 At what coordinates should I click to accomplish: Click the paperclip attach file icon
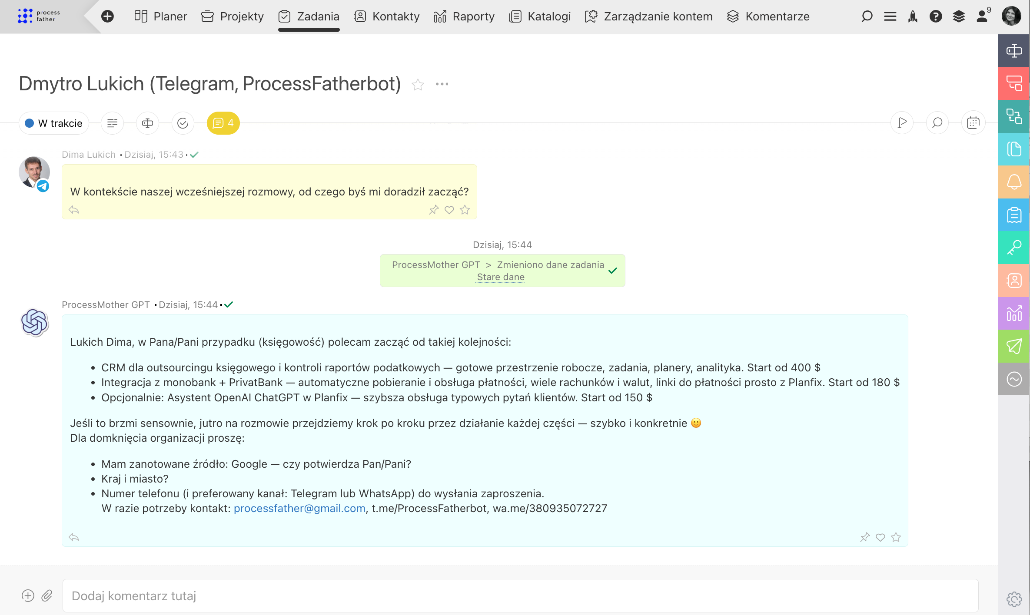47,595
